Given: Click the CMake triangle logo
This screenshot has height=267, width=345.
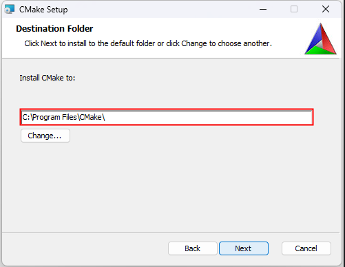Looking at the screenshot, I should (x=321, y=39).
